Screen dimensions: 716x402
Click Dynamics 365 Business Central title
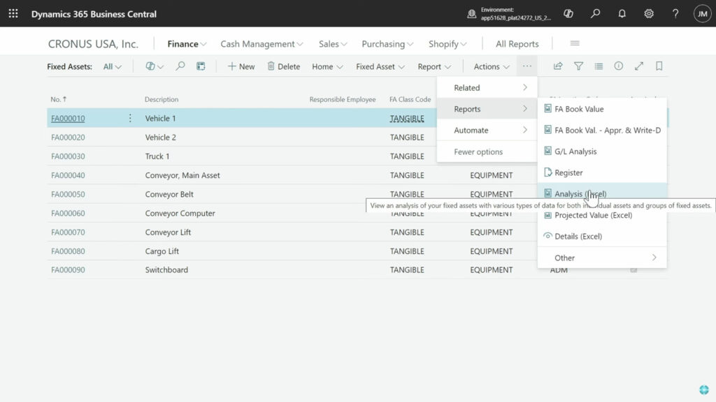click(x=94, y=14)
